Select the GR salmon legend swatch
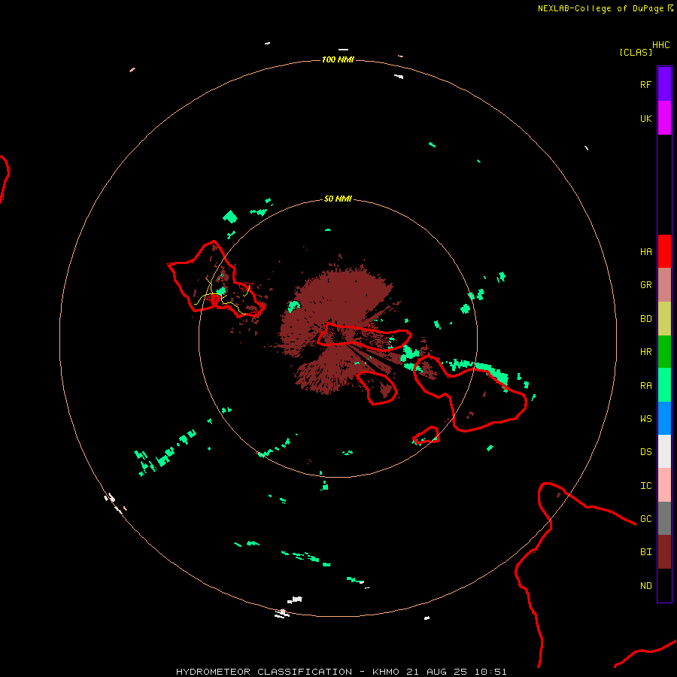 click(x=664, y=285)
